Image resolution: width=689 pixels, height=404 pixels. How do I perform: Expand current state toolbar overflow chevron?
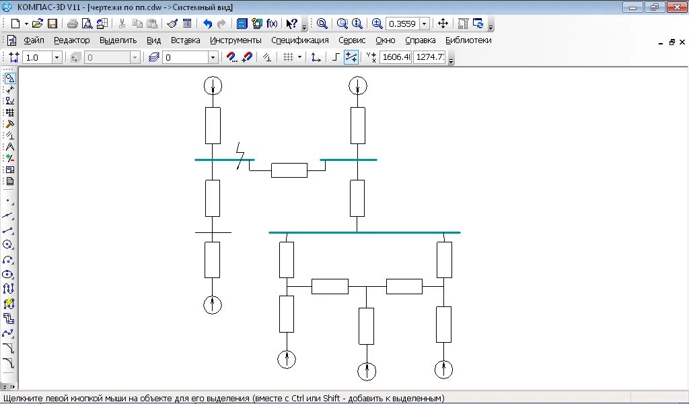pos(451,61)
